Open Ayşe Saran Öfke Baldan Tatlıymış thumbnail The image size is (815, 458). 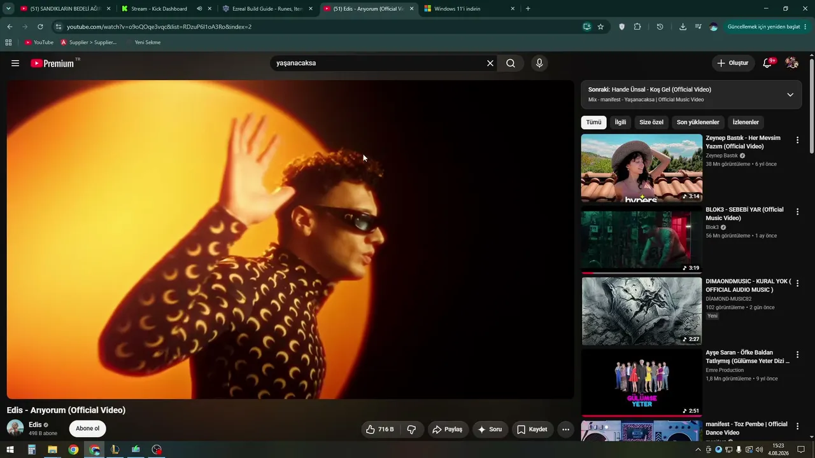pos(642,383)
